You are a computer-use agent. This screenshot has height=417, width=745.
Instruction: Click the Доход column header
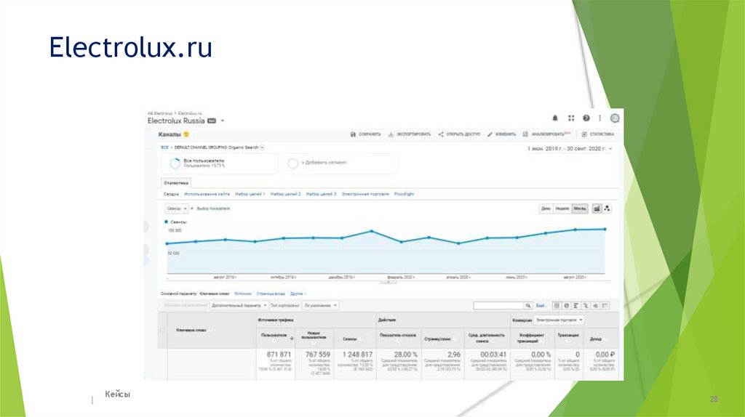click(596, 339)
